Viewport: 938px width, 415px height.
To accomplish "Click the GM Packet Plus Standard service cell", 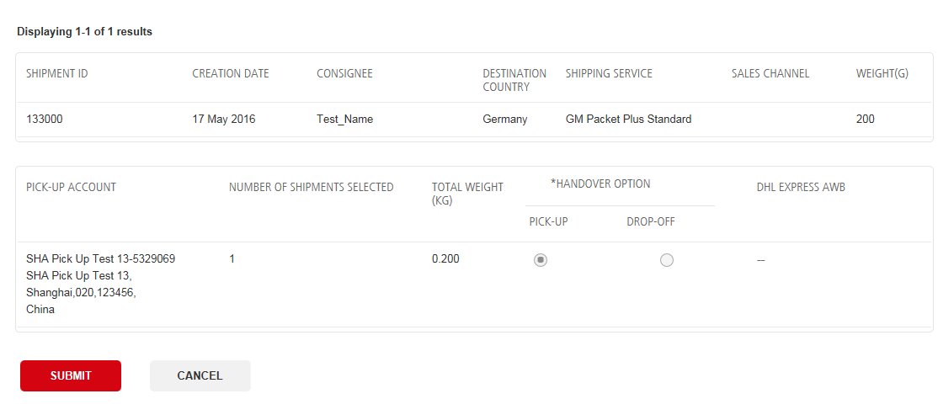I will pyautogui.click(x=628, y=120).
